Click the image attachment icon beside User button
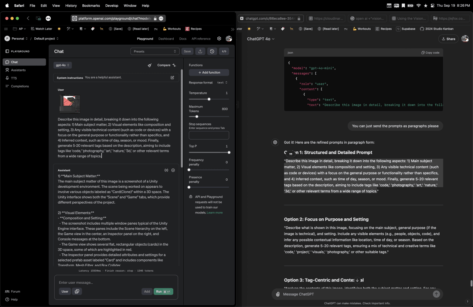Screen dimensions: 473x307 pos(76,291)
